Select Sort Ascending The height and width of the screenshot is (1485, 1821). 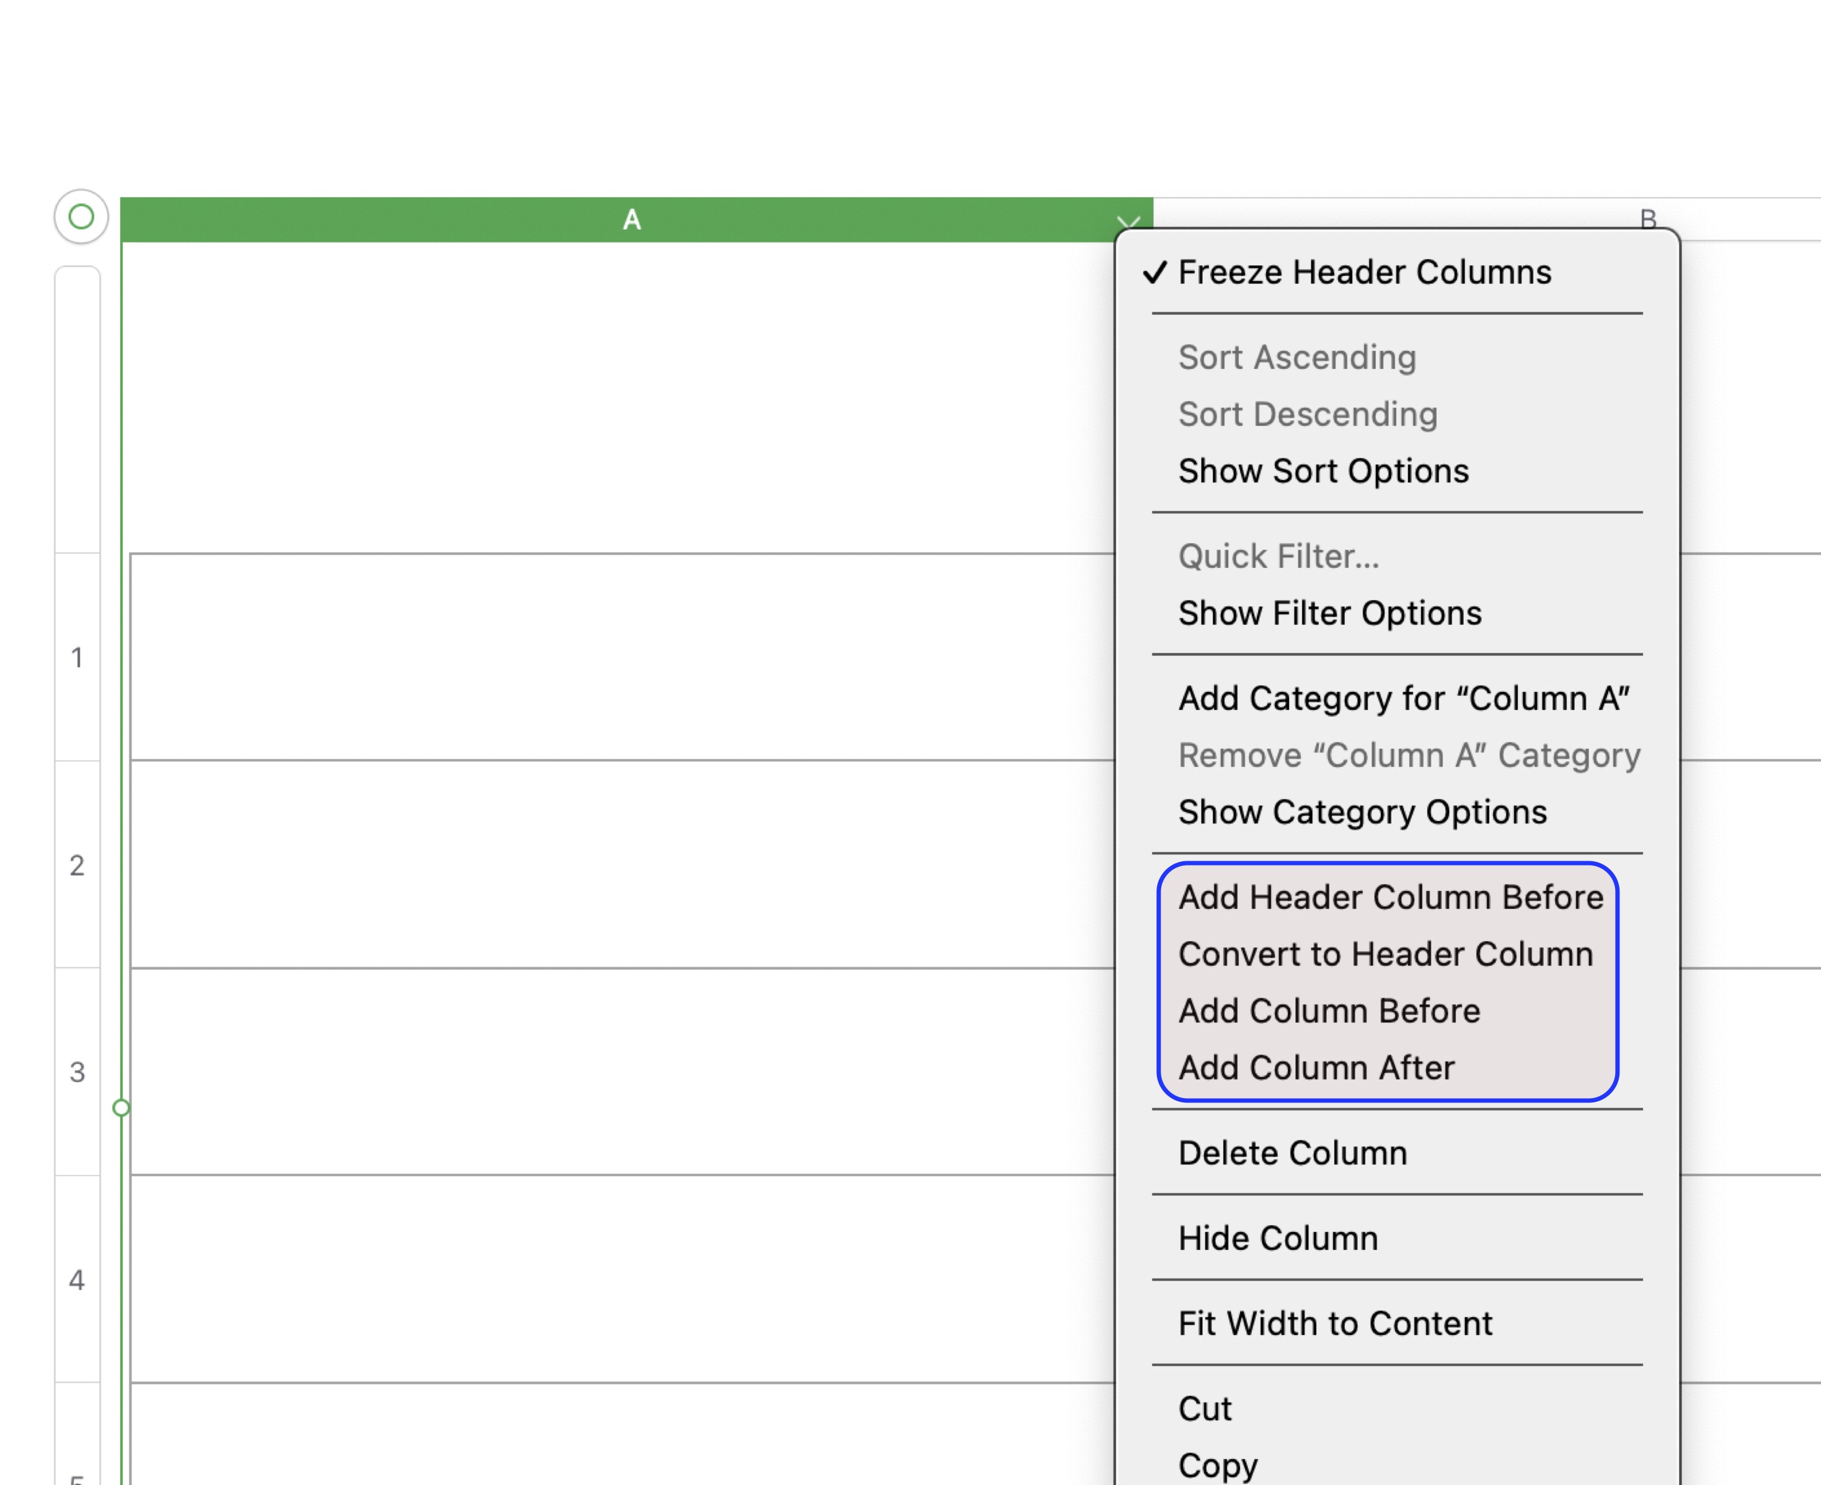[x=1296, y=357]
